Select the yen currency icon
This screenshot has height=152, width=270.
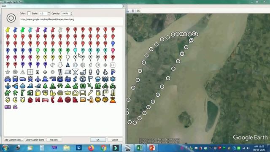[x=22, y=100]
